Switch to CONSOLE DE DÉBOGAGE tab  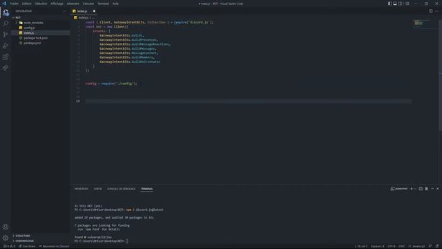122,189
